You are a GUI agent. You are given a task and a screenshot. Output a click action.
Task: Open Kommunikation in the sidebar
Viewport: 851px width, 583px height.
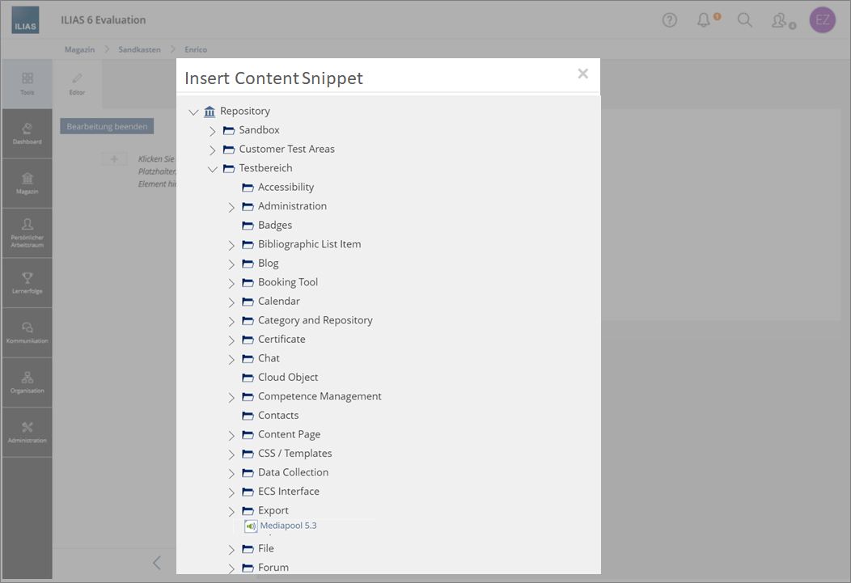click(x=27, y=332)
